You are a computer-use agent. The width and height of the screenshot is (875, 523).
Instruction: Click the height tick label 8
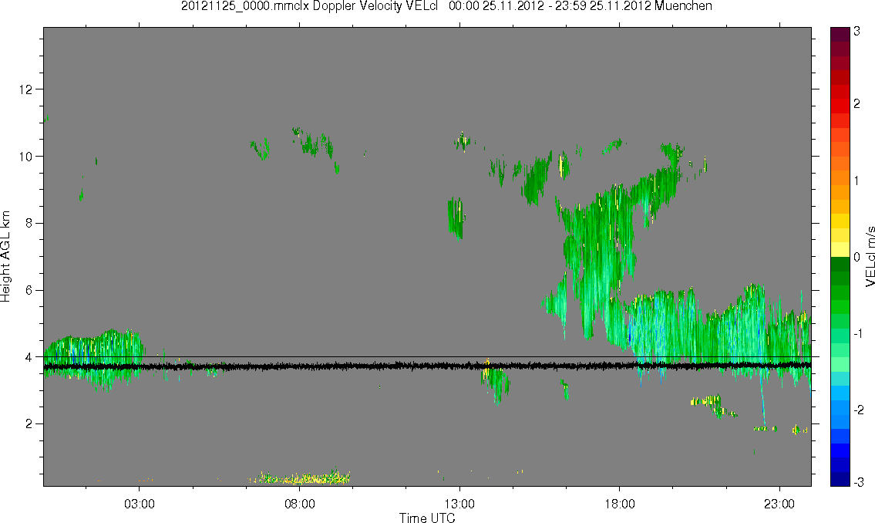click(29, 223)
